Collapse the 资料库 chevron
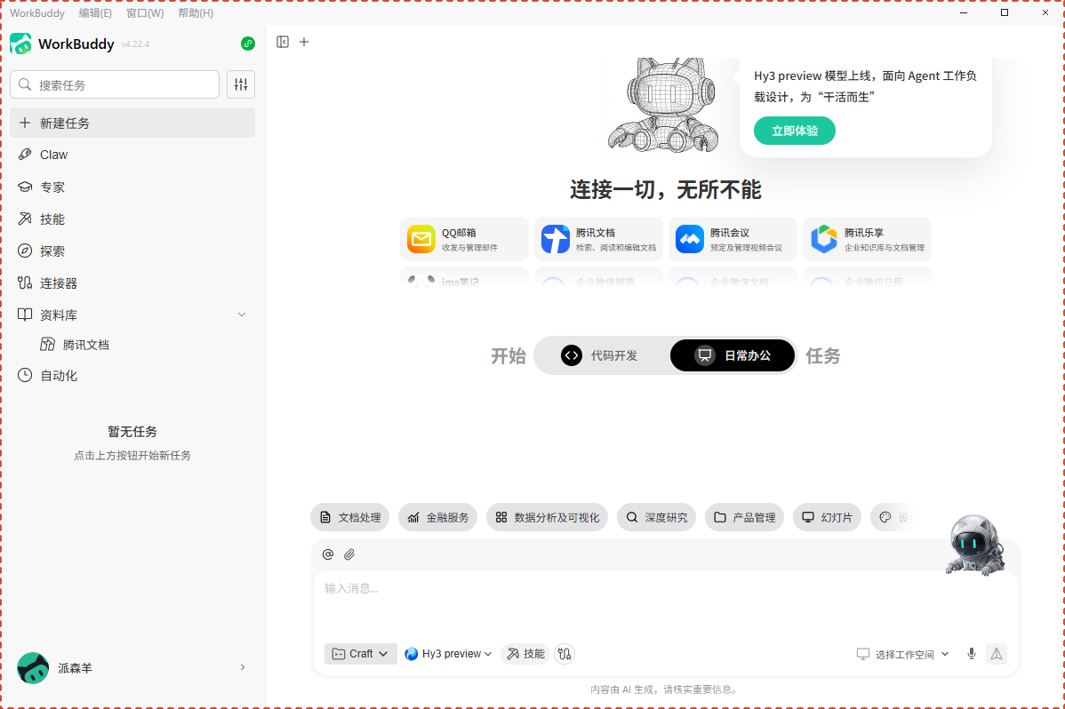Image resolution: width=1065 pixels, height=709 pixels. tap(242, 315)
